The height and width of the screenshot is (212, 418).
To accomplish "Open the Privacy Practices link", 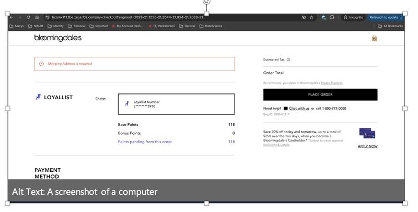I will pos(332,83).
